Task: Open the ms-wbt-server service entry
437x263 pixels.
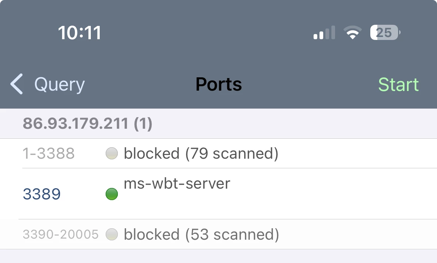Action: pos(177,184)
